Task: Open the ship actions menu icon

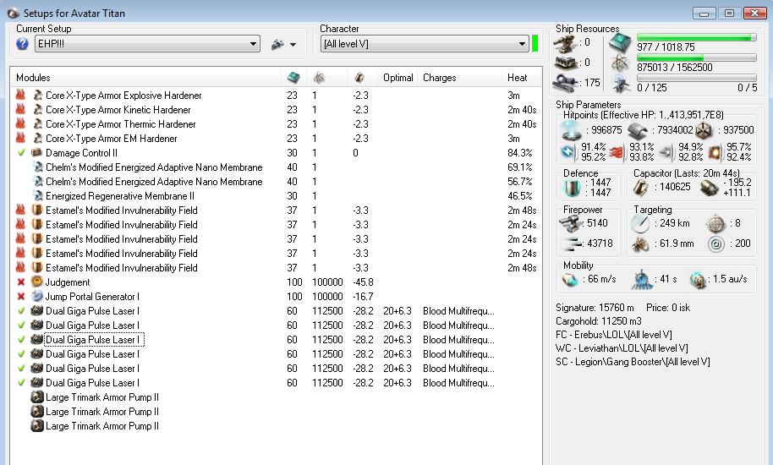Action: pyautogui.click(x=277, y=44)
